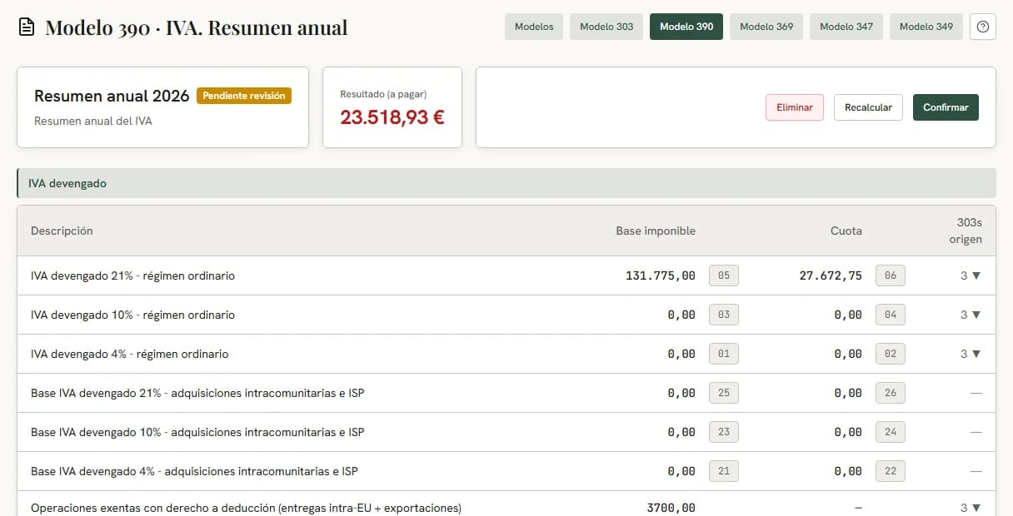
Task: Expand 303s origin for IVA devengado 4%
Action: coord(971,354)
